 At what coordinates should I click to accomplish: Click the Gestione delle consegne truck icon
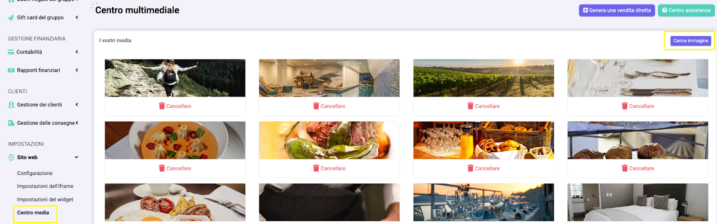point(11,123)
